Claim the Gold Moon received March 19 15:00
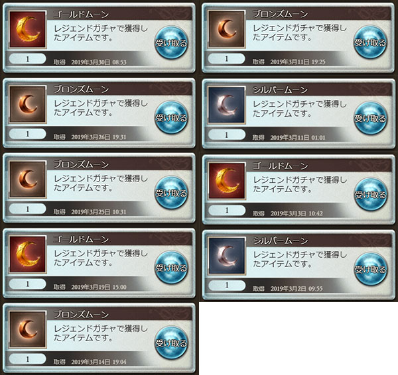This screenshot has height=375, width=398. coord(171,268)
